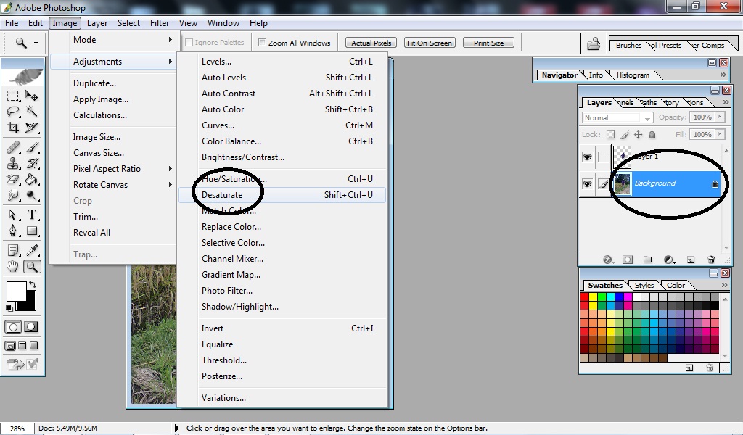Create new swatch in Swatches panel

[x=689, y=368]
